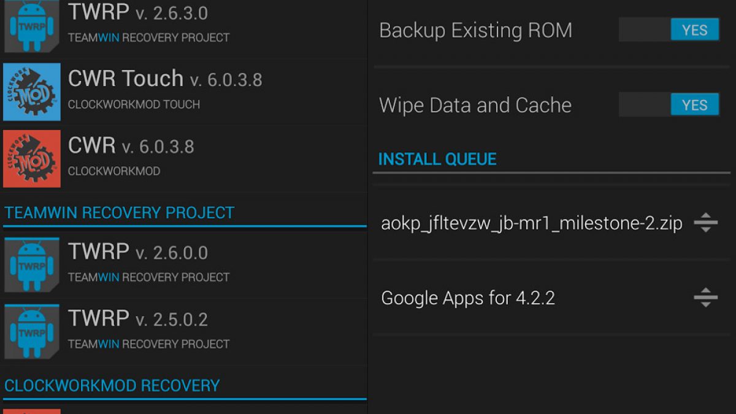Tap the TeamWin Recovery Project section header
Screen dimensions: 736x414
click(120, 213)
